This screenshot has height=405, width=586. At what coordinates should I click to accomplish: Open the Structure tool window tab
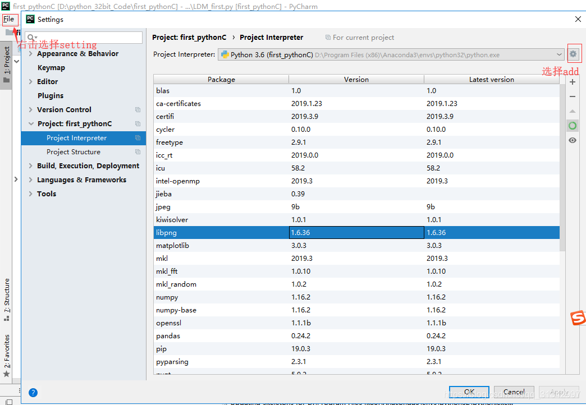click(6, 299)
